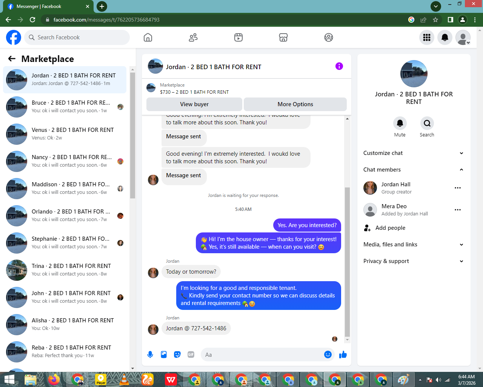Open the emoji picker in message box

328,354
